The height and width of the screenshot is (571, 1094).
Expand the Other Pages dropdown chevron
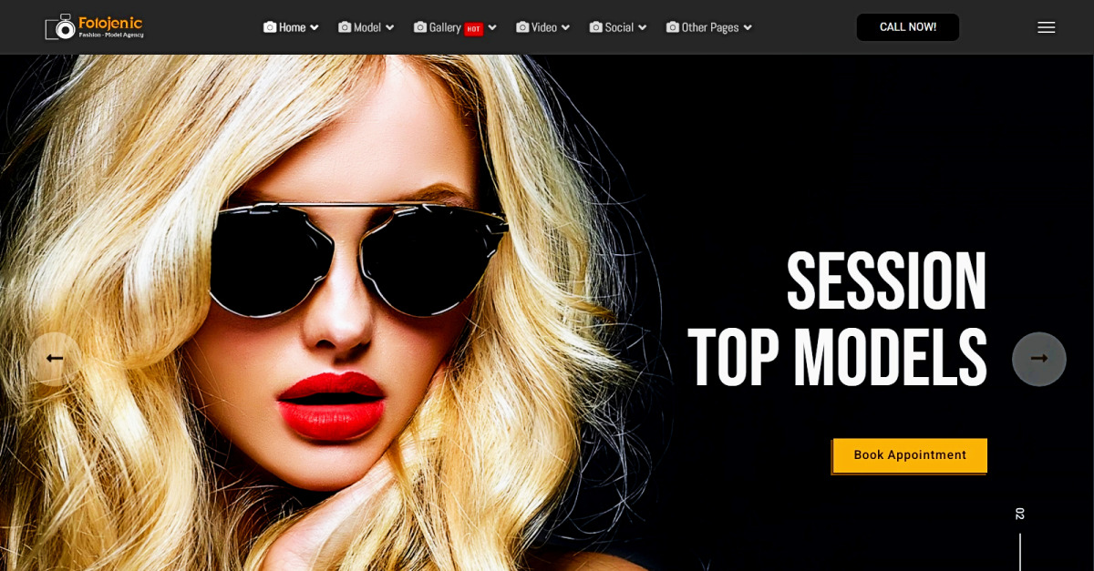pos(748,28)
